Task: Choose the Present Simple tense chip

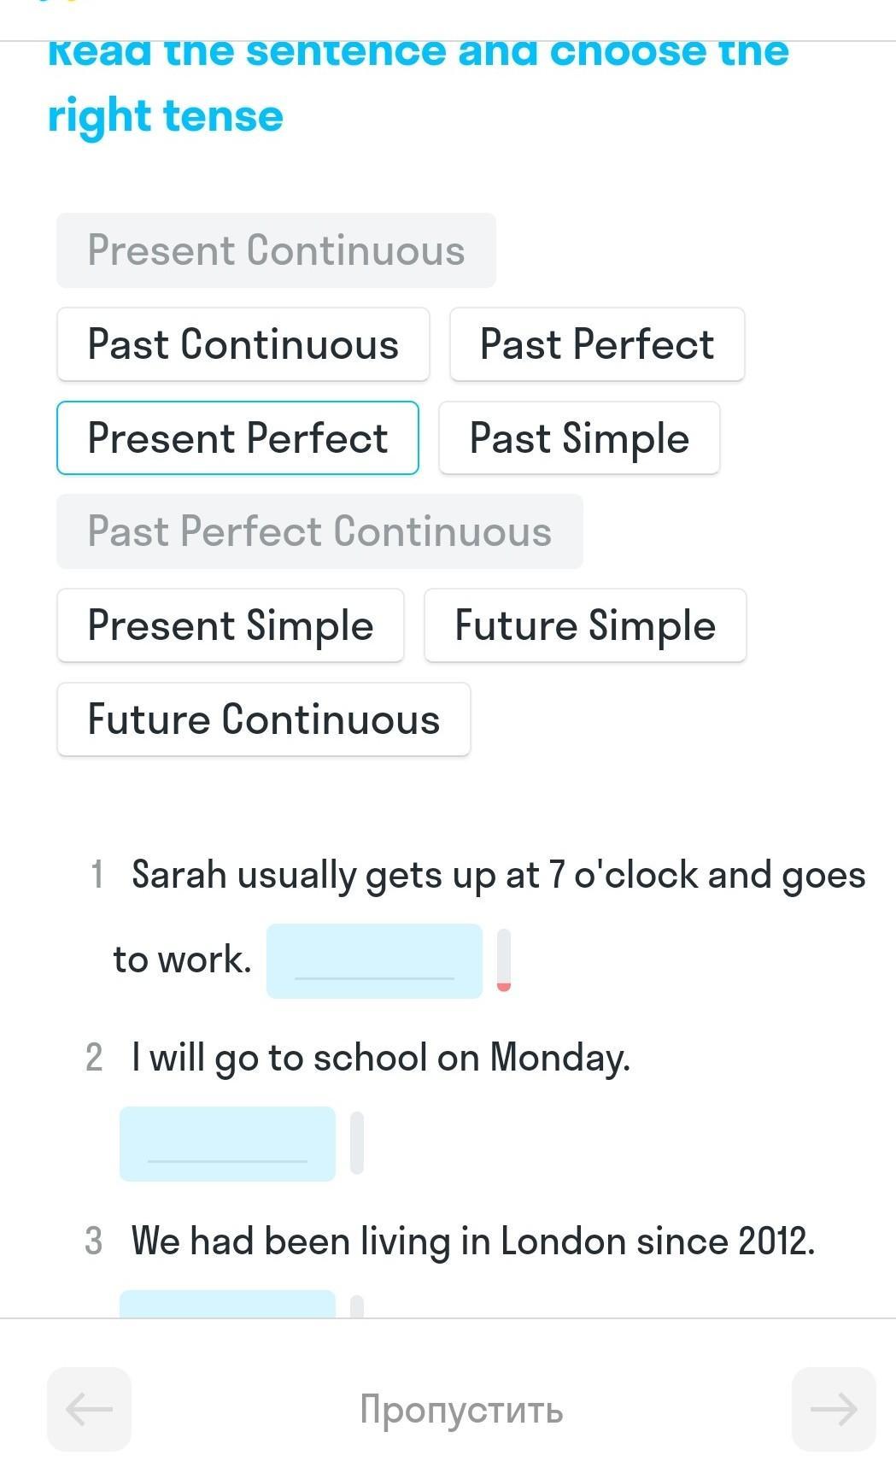Action: pyautogui.click(x=231, y=625)
